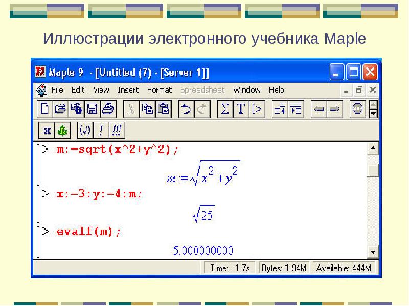Open the Format menu
The height and width of the screenshot is (306, 409).
(160, 90)
